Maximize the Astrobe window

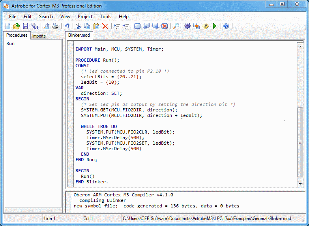282,4
